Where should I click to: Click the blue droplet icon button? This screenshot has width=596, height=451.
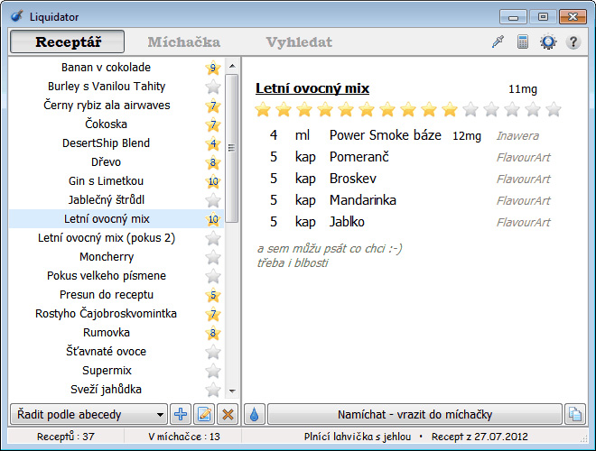click(x=255, y=414)
